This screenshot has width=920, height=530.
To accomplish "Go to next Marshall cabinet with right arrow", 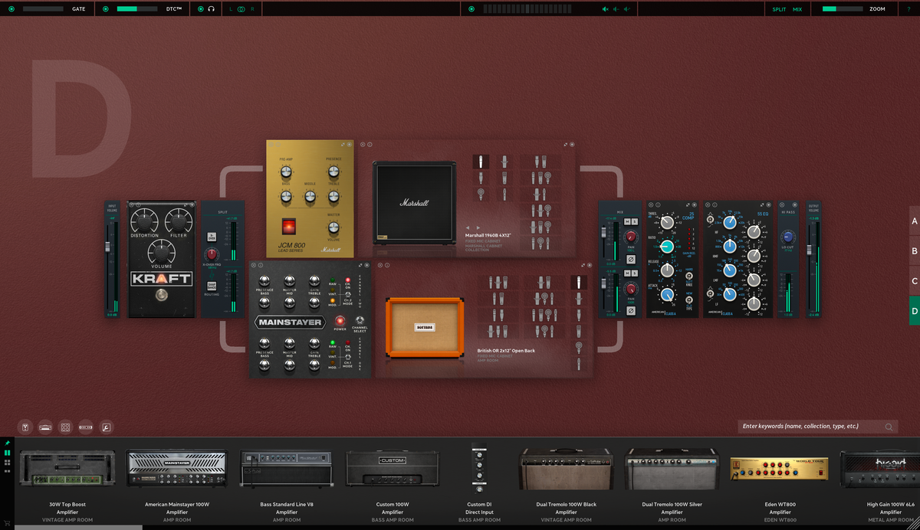I will [478, 227].
